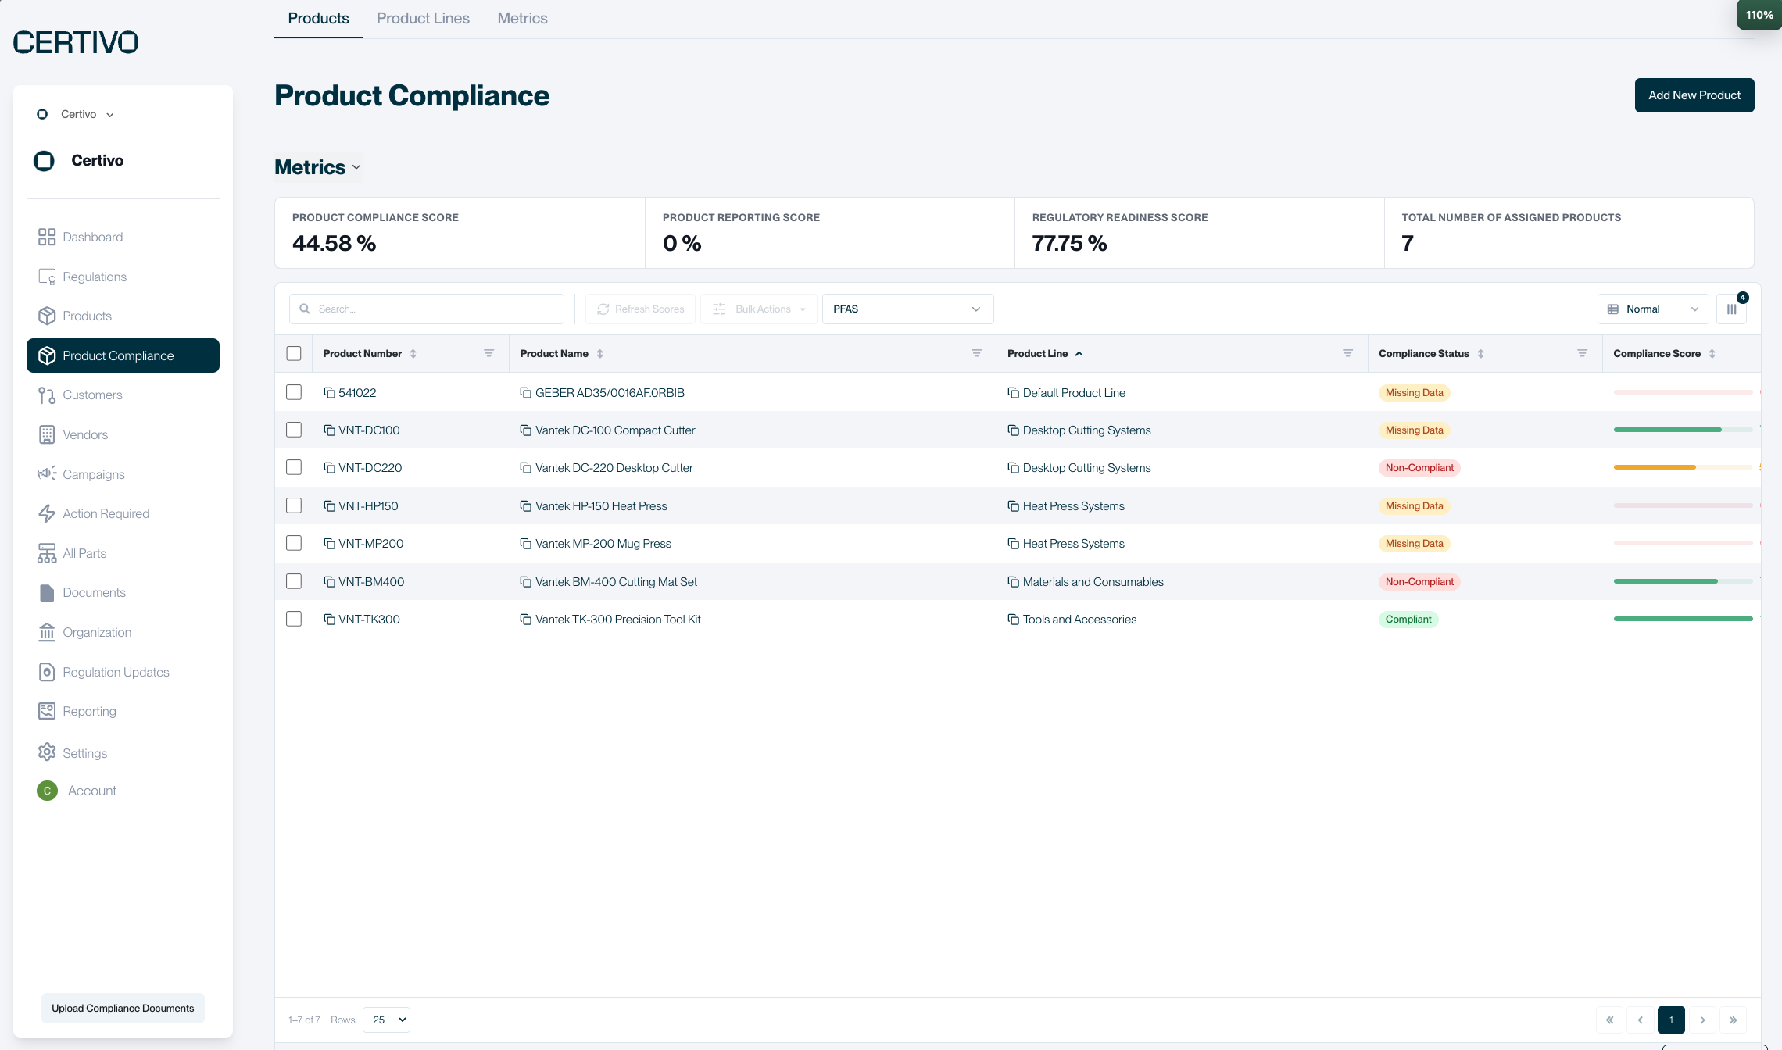Click Product Number column filter icon
Image resolution: width=1782 pixels, height=1050 pixels.
(x=489, y=354)
